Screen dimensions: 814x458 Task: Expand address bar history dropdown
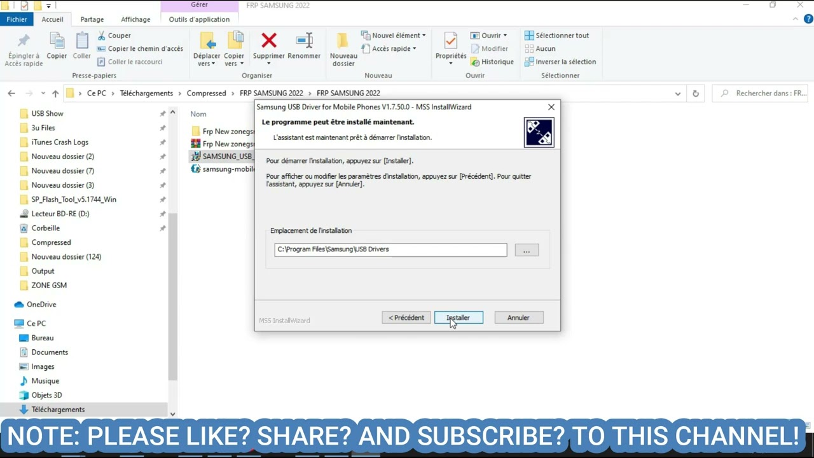677,94
